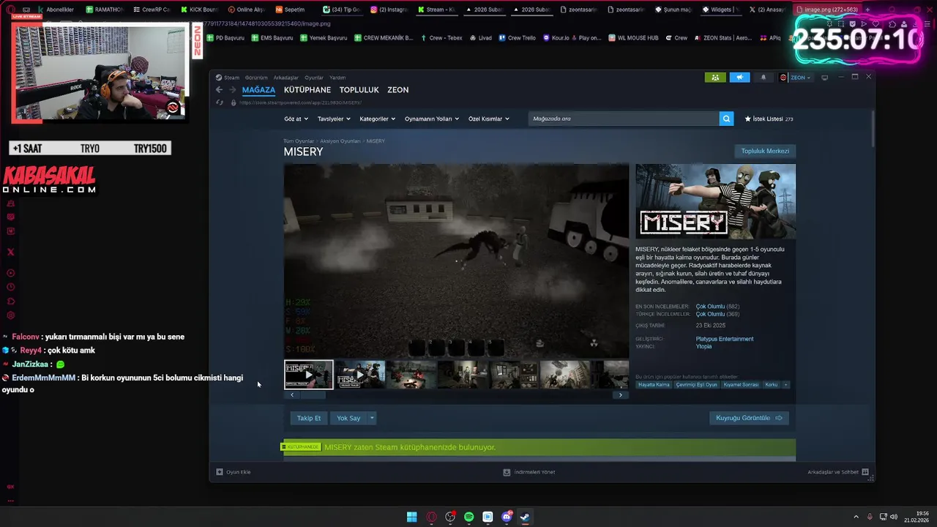Viewport: 937px width, 527px height.
Task: Open Discord from the taskbar
Action: pyautogui.click(x=507, y=517)
